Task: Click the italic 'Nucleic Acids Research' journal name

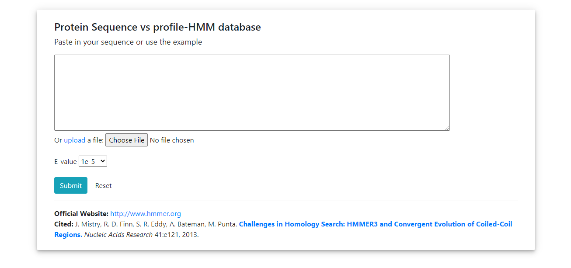Action: (118, 235)
